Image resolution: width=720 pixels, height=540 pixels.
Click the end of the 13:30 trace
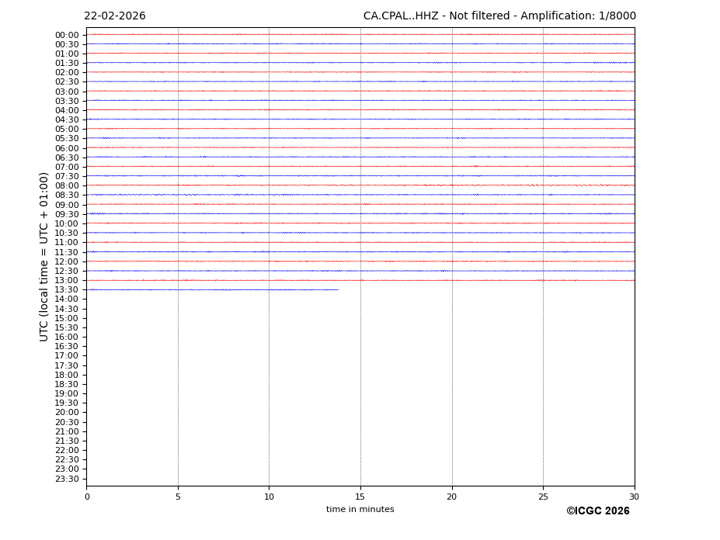[x=338, y=289]
